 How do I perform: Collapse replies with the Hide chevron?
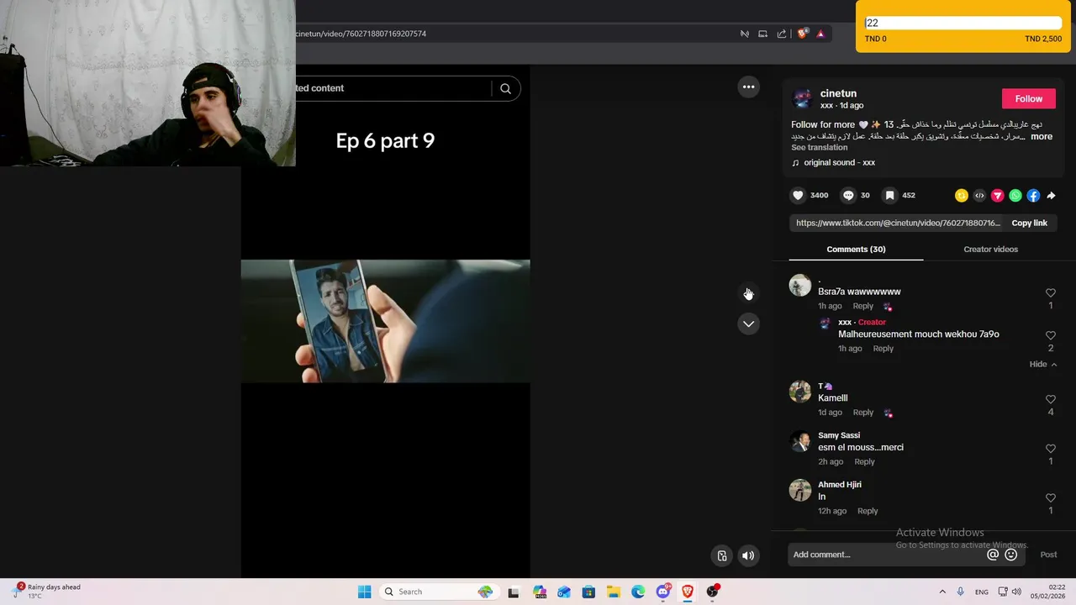1043,364
